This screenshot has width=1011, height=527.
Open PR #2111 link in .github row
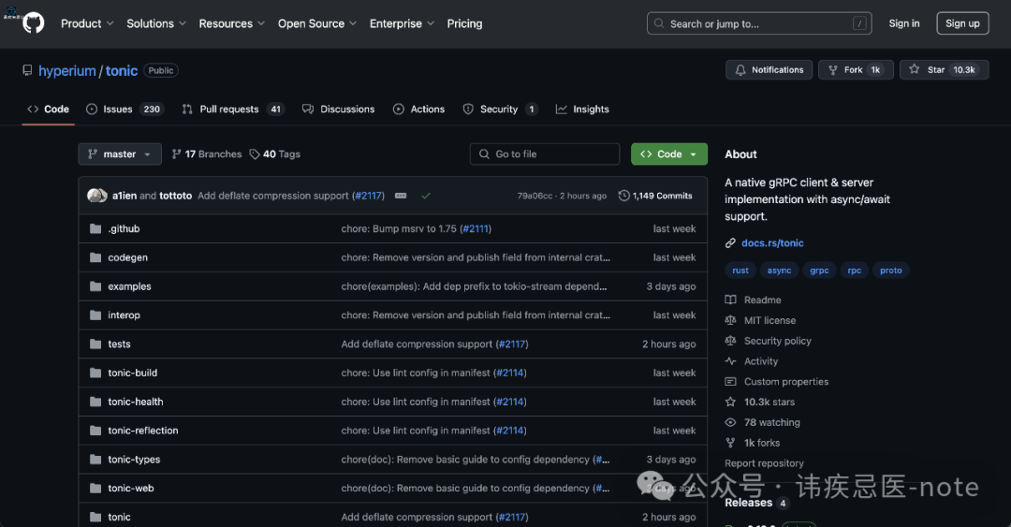(476, 228)
